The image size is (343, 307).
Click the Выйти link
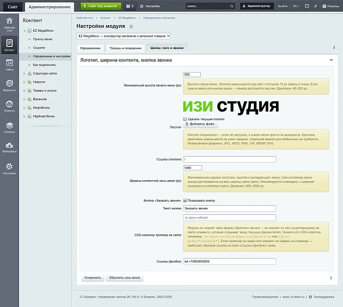[x=283, y=6]
